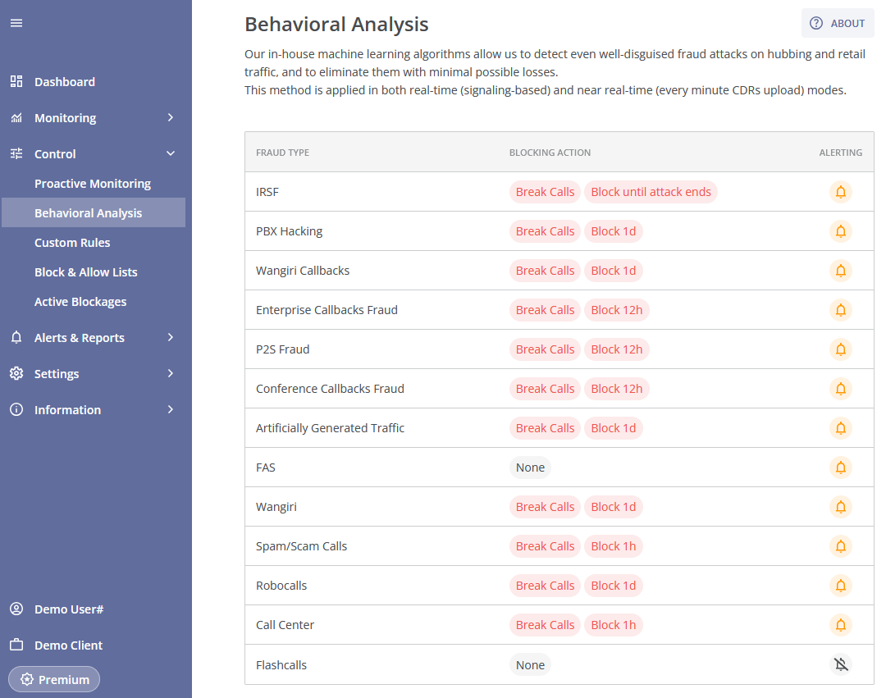Select the Control sliders icon
The width and height of the screenshot is (886, 698).
[16, 153]
